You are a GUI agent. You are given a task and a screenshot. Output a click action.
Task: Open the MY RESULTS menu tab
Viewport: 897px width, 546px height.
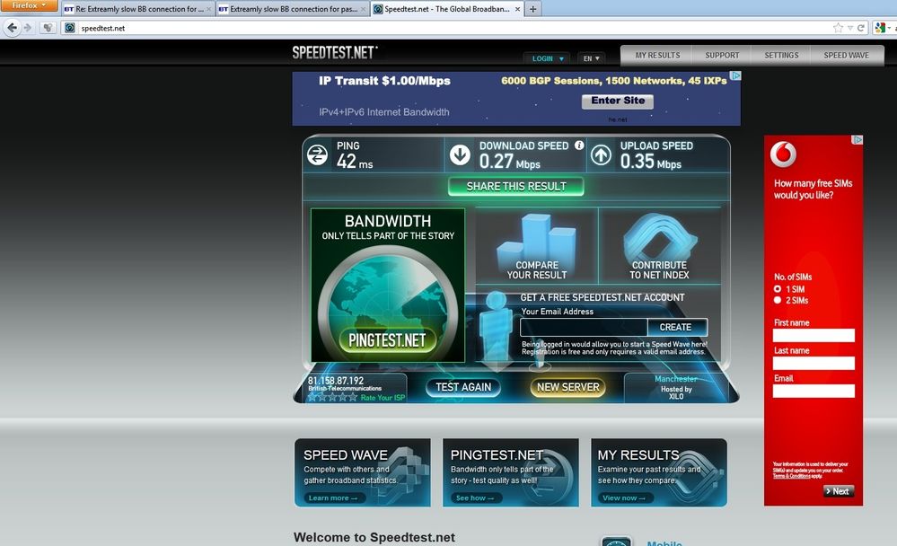click(657, 56)
